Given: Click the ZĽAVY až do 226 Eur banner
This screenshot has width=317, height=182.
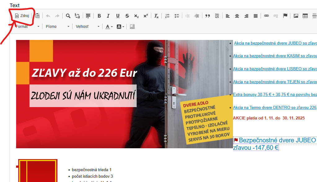Looking at the screenshot, I should click(84, 73).
